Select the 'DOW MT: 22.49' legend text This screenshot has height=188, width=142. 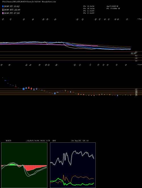[12, 10]
